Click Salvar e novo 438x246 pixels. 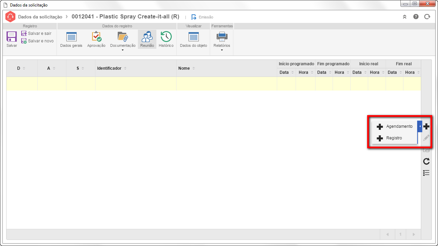37,41
